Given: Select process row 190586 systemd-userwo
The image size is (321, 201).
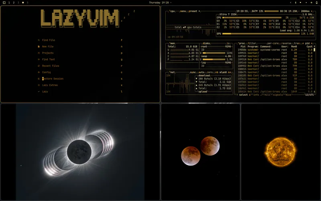Looking at the screenshot, I should tap(275, 50).
